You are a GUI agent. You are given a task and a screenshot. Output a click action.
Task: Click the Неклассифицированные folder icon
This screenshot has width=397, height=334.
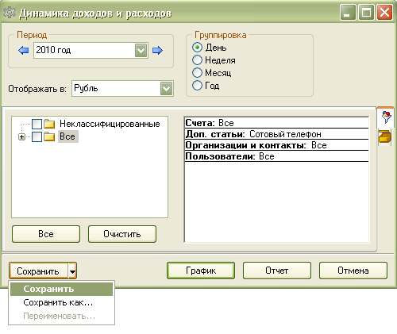click(49, 124)
